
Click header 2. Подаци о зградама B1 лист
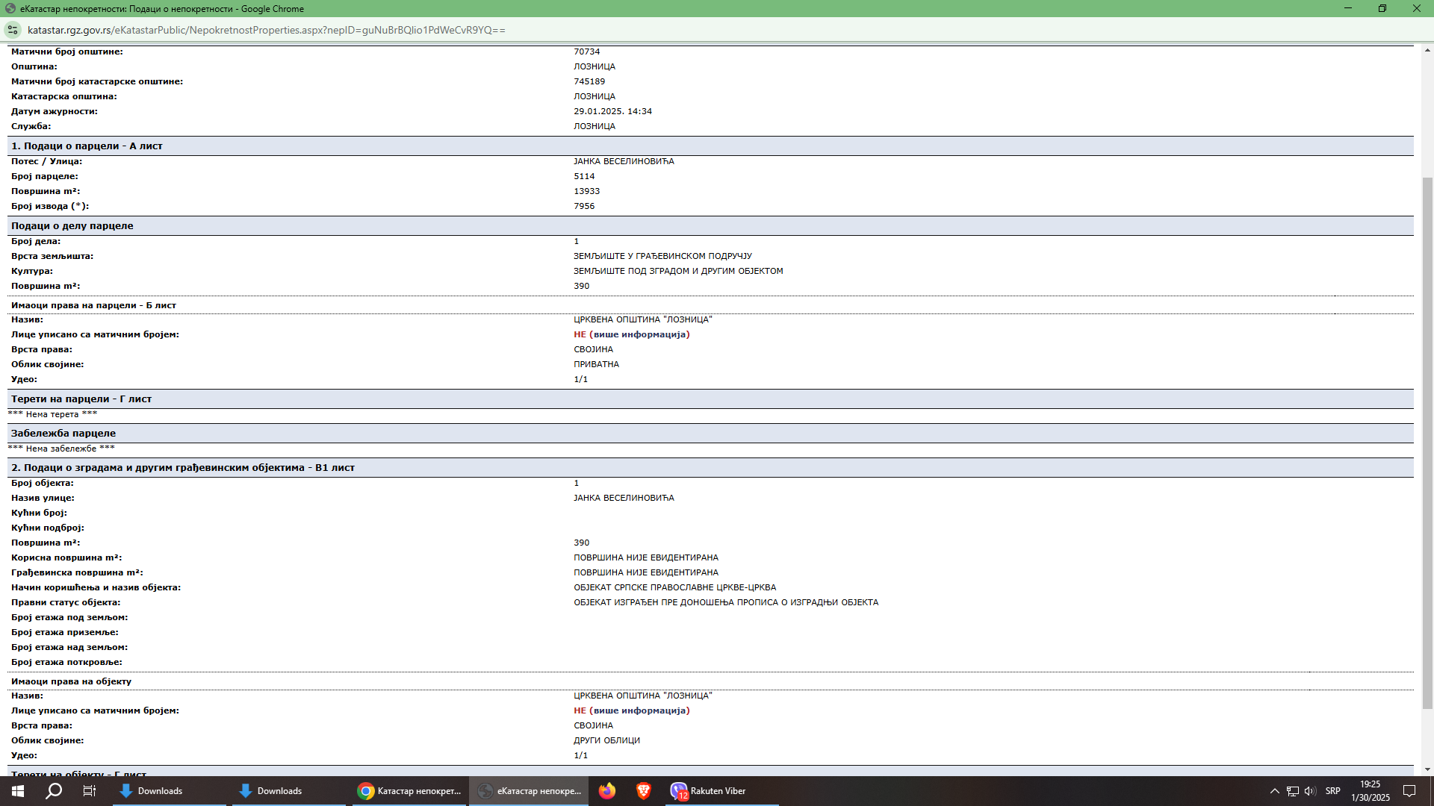click(710, 468)
